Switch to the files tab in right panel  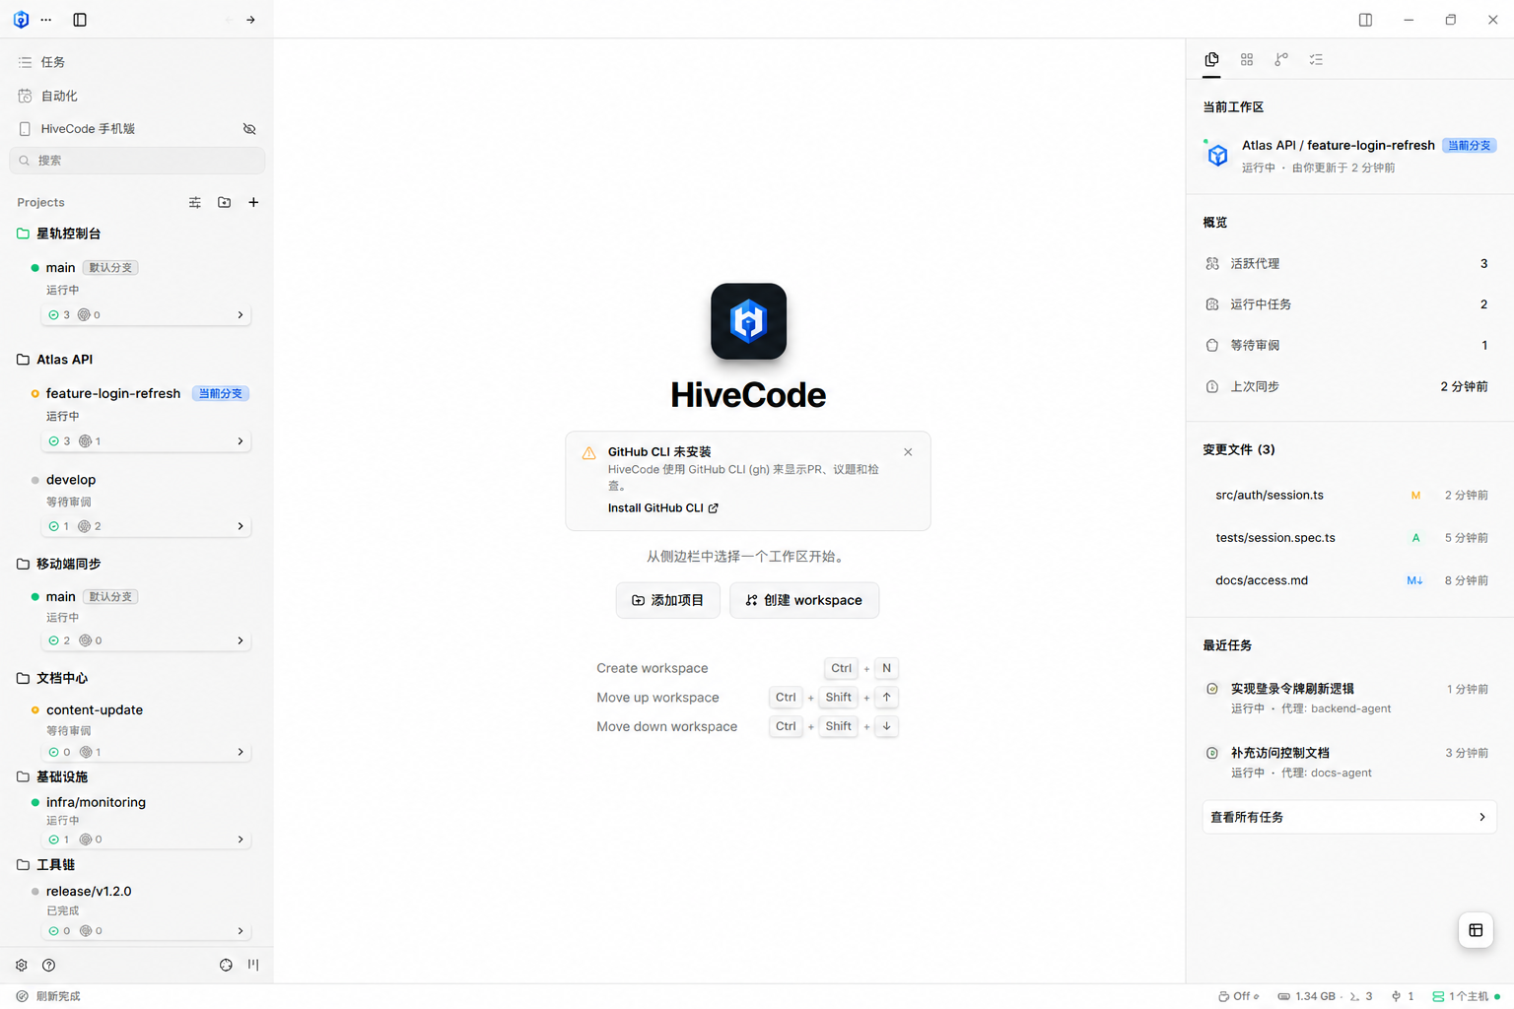coord(1211,60)
